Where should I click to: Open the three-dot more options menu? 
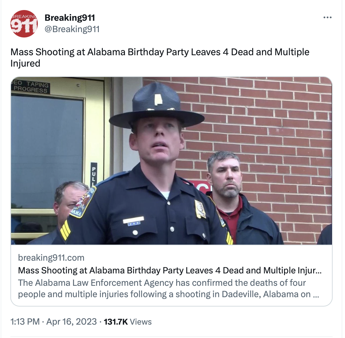327,18
